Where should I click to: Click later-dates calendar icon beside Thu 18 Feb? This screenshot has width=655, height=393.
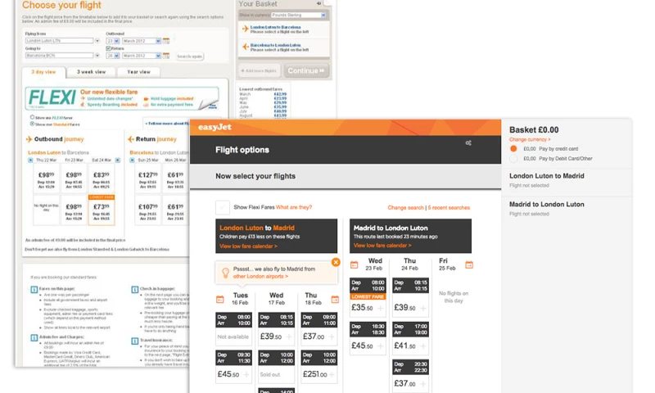[x=335, y=299]
